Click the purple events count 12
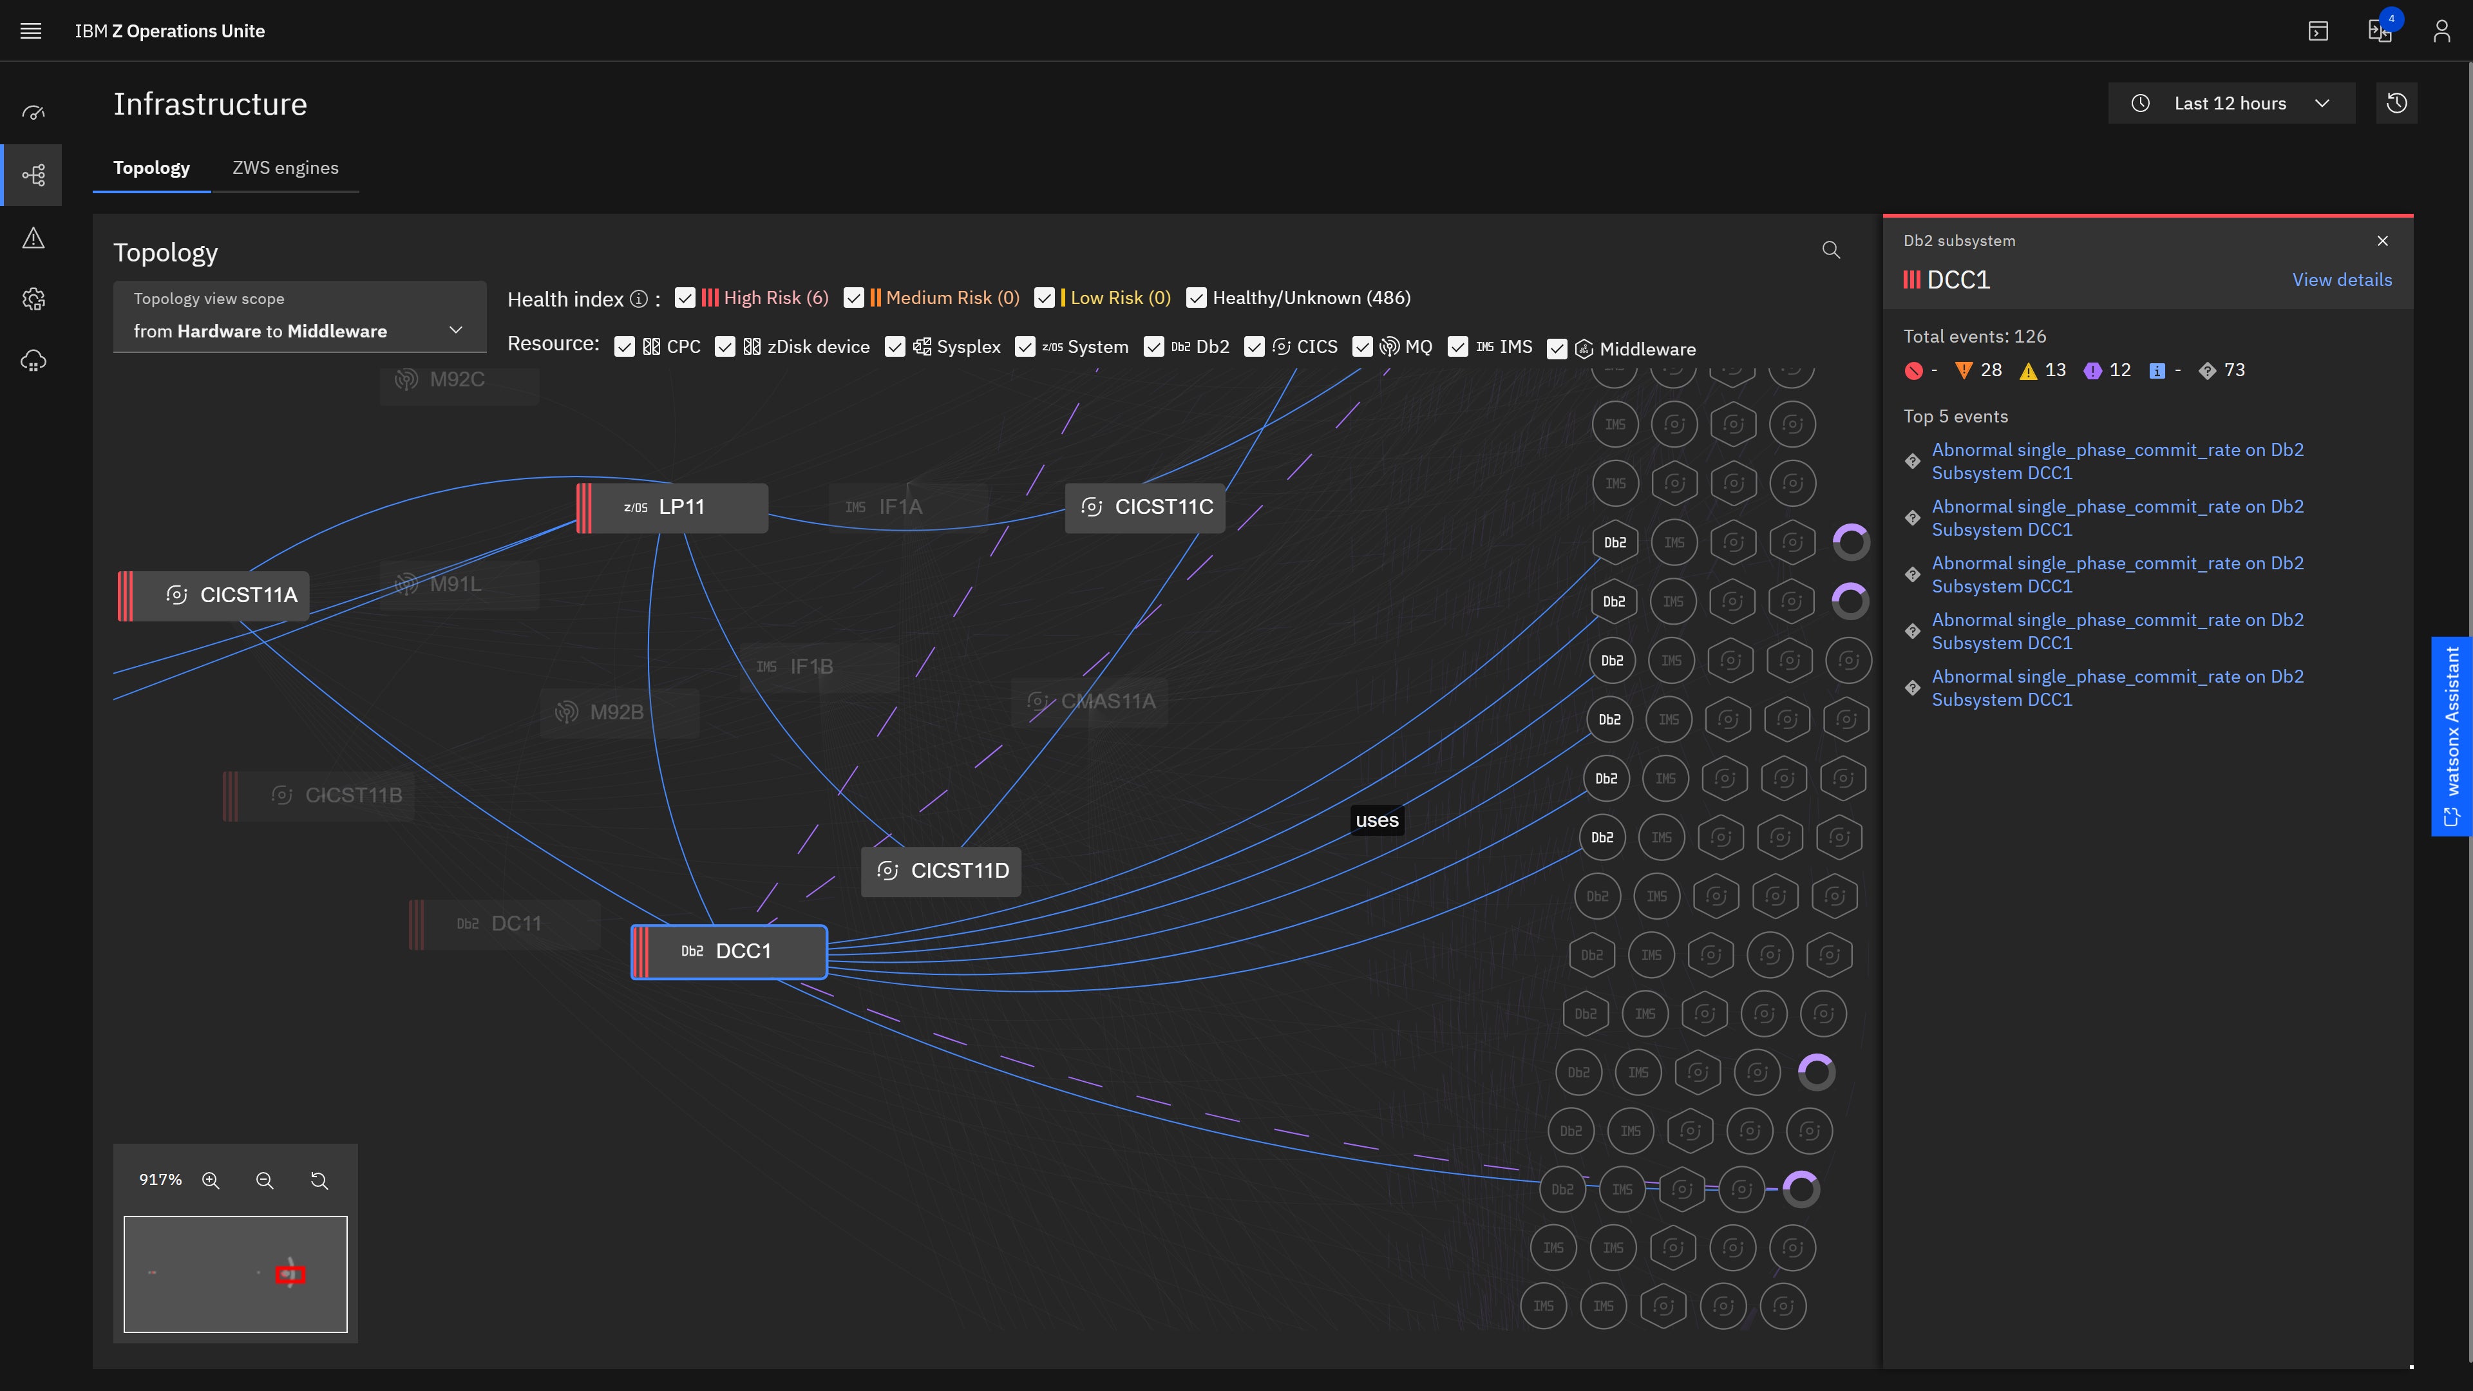 2119,370
